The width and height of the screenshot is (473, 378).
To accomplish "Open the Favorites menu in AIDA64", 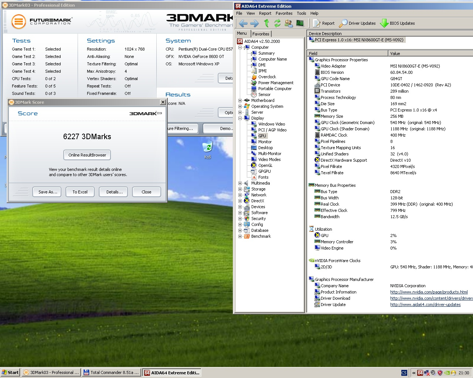I will pyautogui.click(x=284, y=13).
